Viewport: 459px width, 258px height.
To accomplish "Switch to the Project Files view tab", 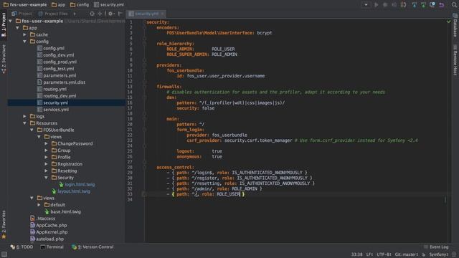I will coord(53,14).
